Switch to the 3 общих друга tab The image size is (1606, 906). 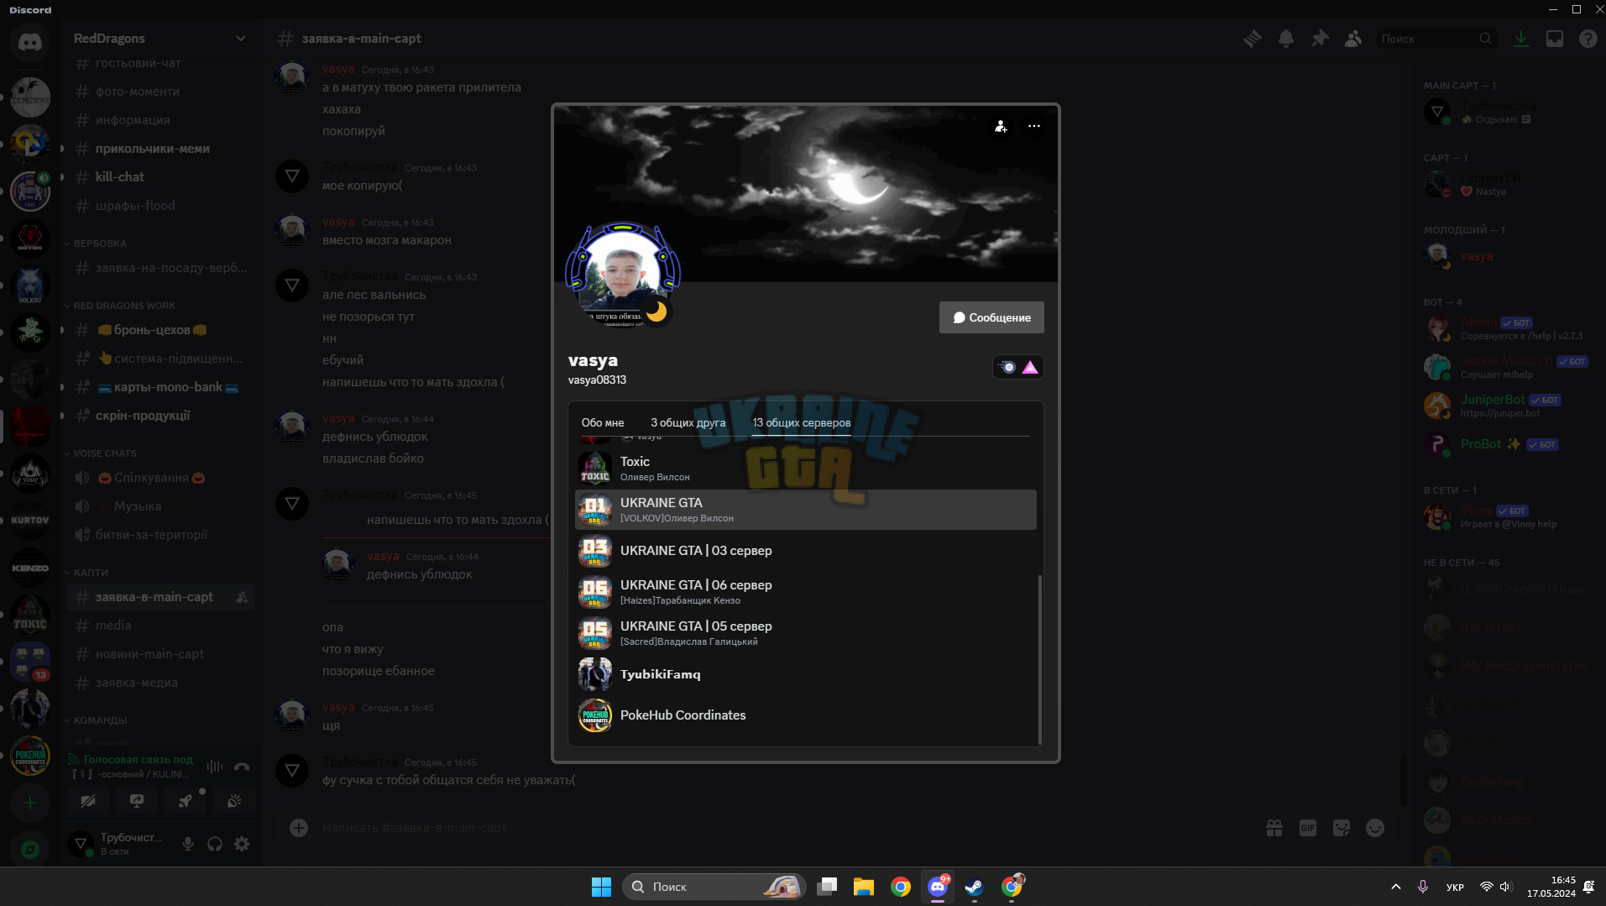click(688, 422)
